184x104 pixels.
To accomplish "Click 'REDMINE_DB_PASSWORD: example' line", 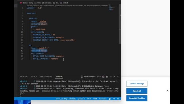I will pyautogui.click(x=48, y=37).
